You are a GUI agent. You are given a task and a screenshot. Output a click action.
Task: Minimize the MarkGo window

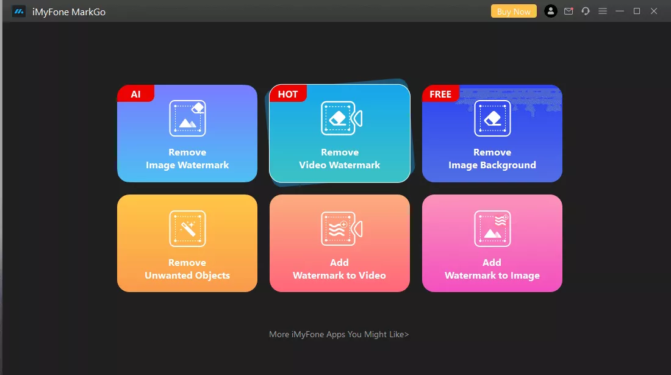[x=620, y=11]
